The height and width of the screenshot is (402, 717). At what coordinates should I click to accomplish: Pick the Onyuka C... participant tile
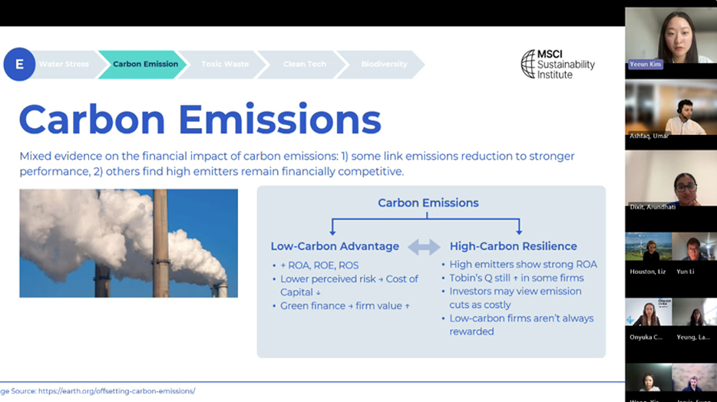pos(648,316)
